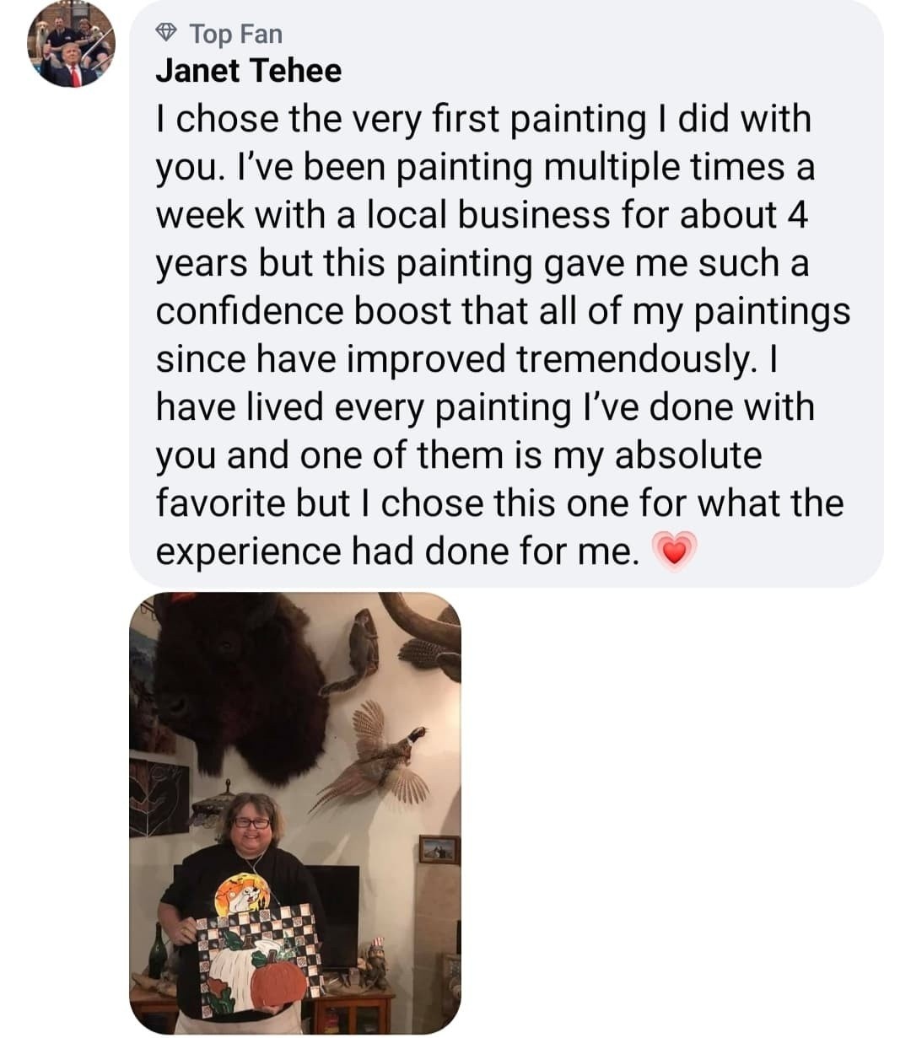
Task: Click the gray comment text bubble
Action: (x=506, y=293)
